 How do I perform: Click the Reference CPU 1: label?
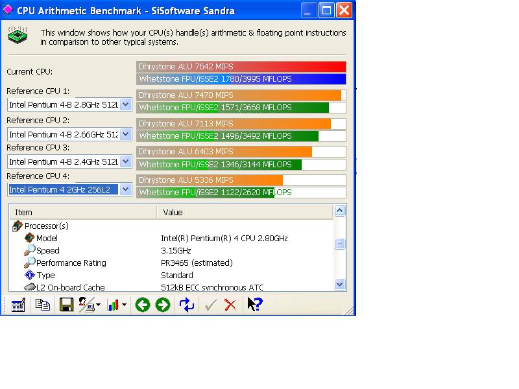click(38, 91)
